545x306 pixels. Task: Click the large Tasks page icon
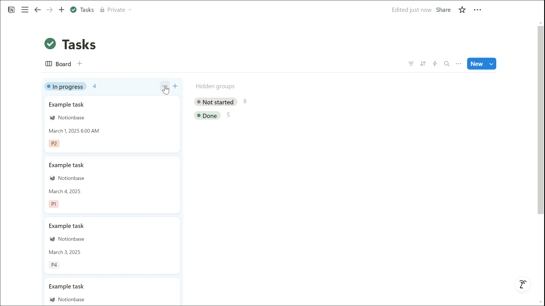(50, 44)
